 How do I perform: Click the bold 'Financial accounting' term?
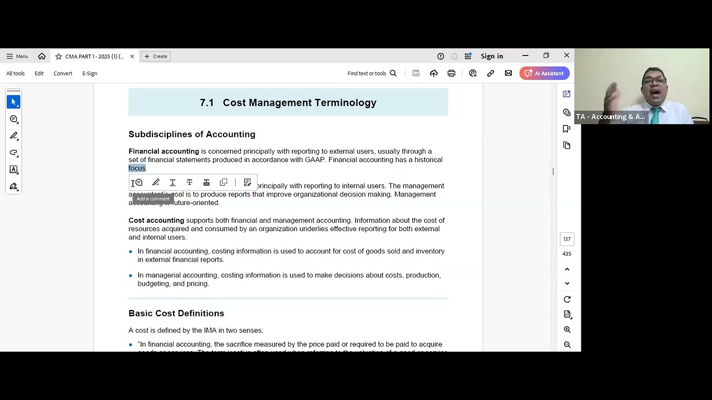(164, 151)
